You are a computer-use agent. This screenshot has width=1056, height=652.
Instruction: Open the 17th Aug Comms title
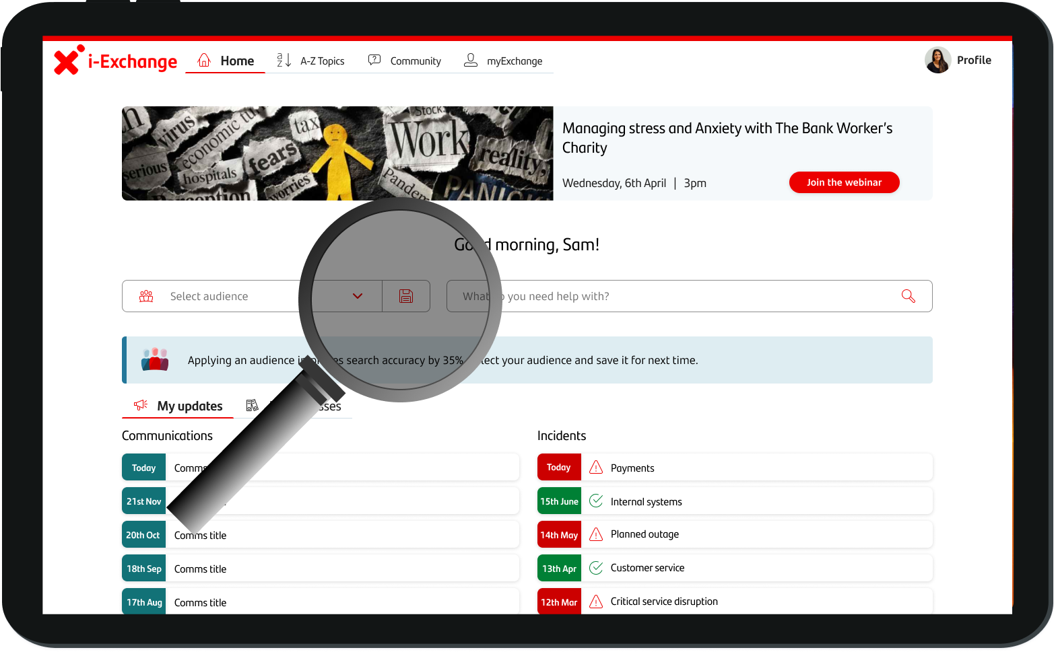[x=321, y=601]
